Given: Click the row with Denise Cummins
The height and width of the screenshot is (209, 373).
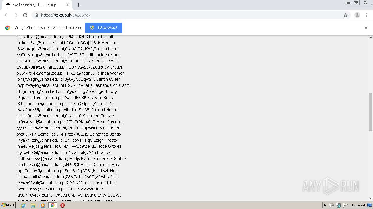Looking at the screenshot, I should click(x=71, y=122).
